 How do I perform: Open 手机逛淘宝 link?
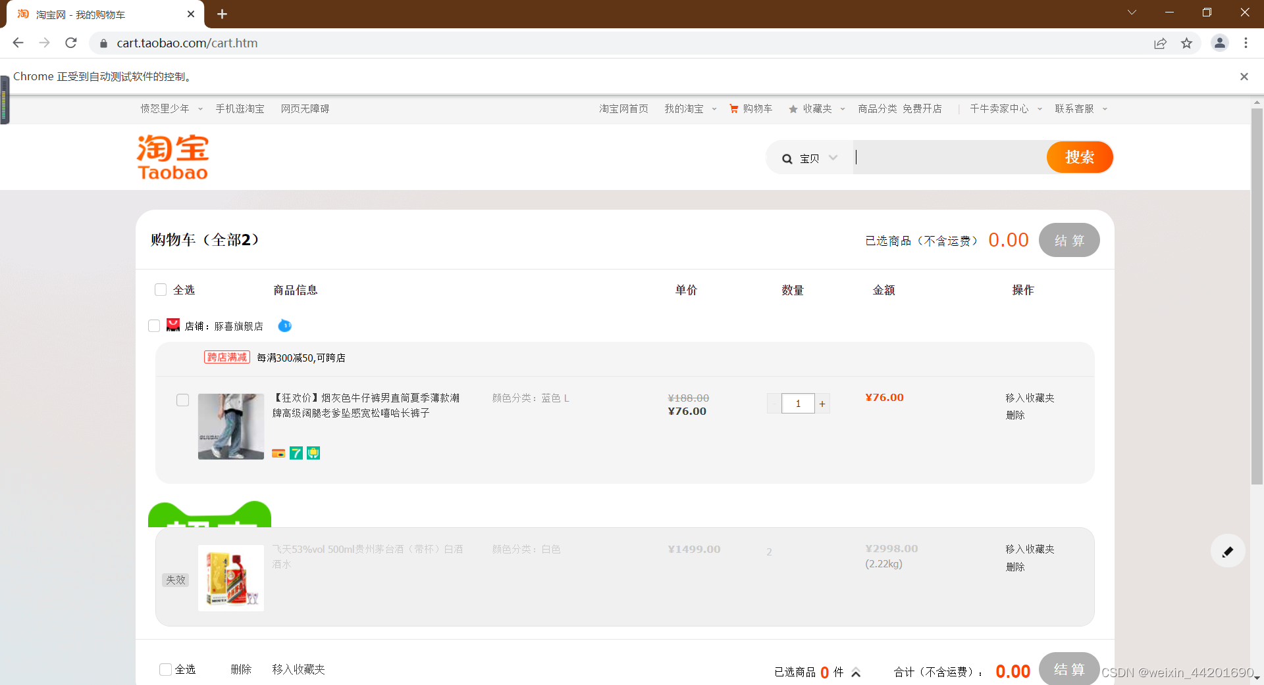pos(240,108)
